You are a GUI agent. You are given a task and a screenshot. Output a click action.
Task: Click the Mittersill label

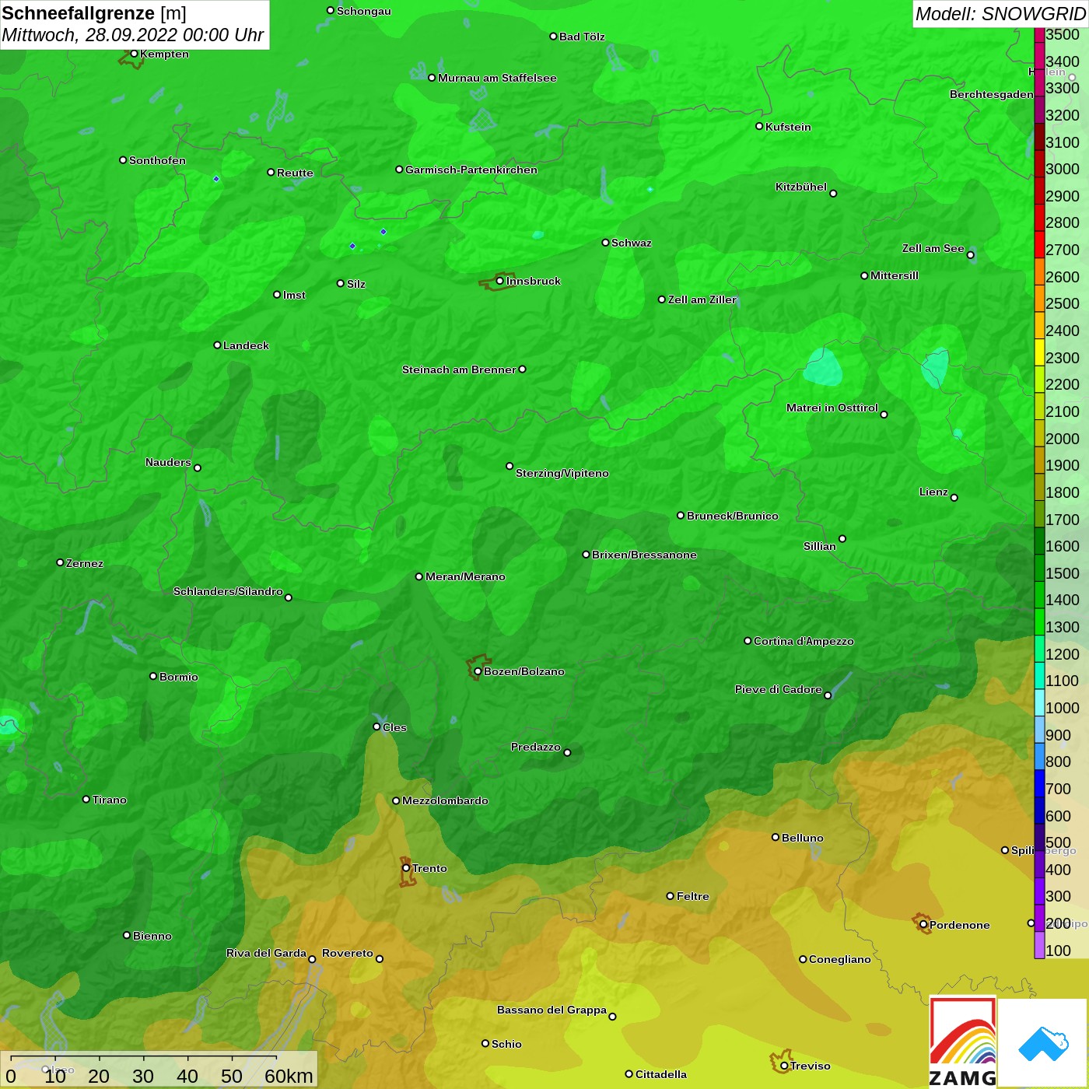[x=894, y=275]
